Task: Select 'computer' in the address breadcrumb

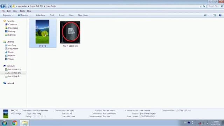Action: (x=22, y=6)
